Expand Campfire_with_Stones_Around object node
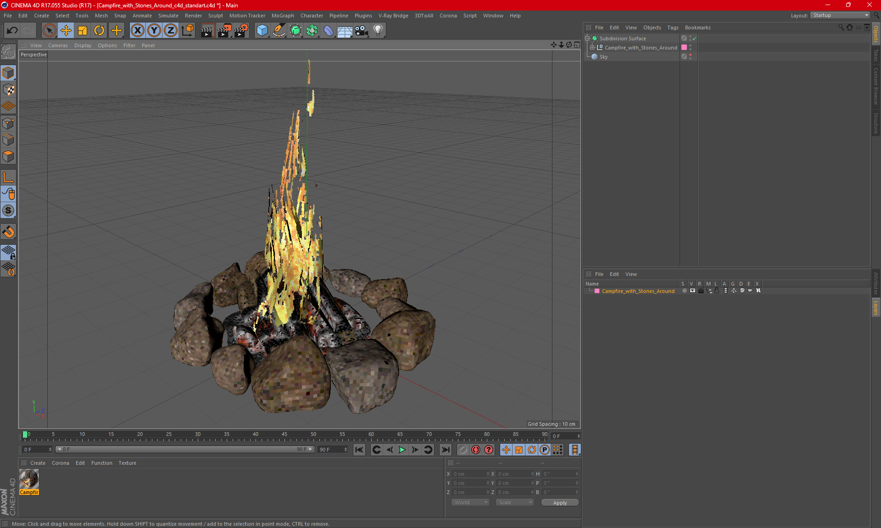 592,47
